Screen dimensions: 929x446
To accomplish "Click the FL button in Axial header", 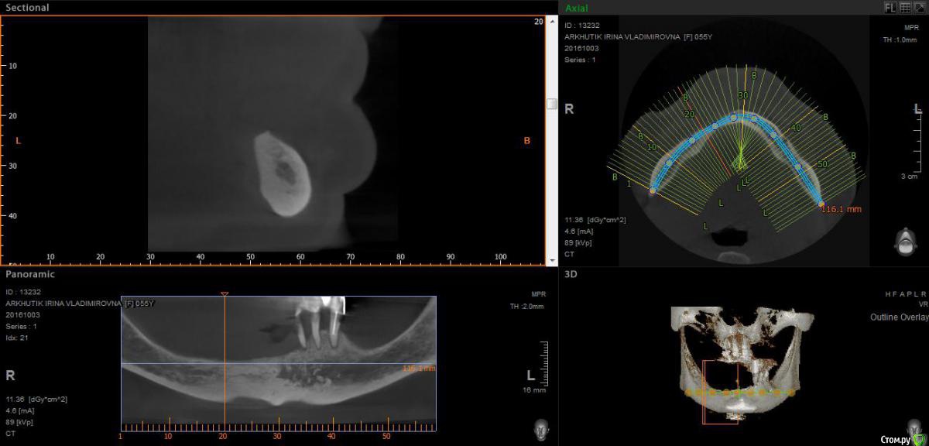I will (x=890, y=8).
